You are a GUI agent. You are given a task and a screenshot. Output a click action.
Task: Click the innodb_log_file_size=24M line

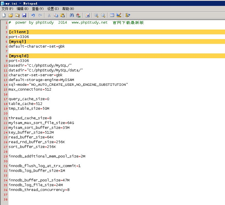(36, 185)
